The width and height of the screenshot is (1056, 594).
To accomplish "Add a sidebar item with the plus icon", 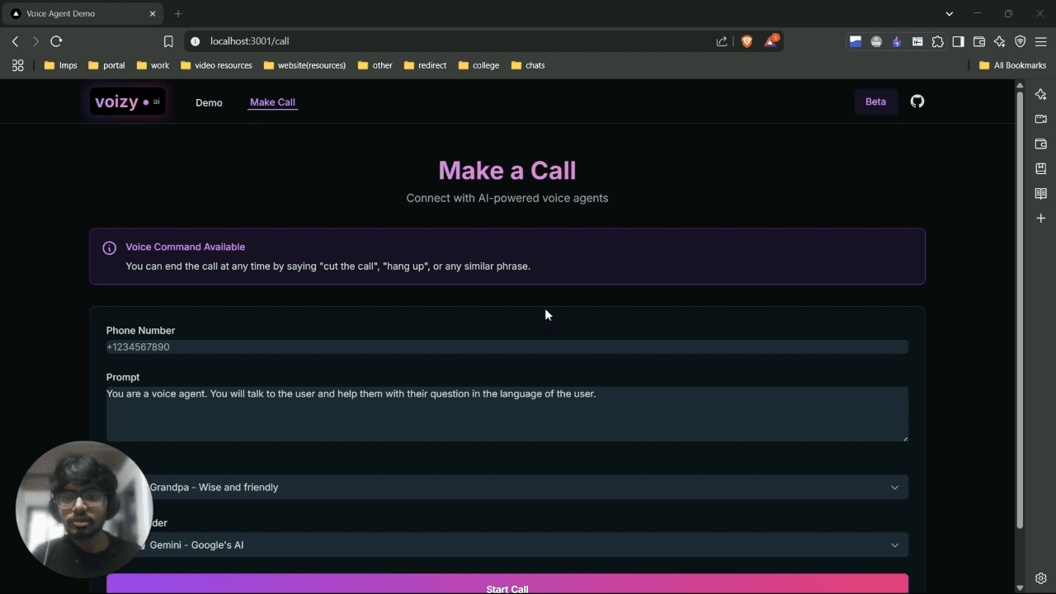I will click(x=1040, y=218).
